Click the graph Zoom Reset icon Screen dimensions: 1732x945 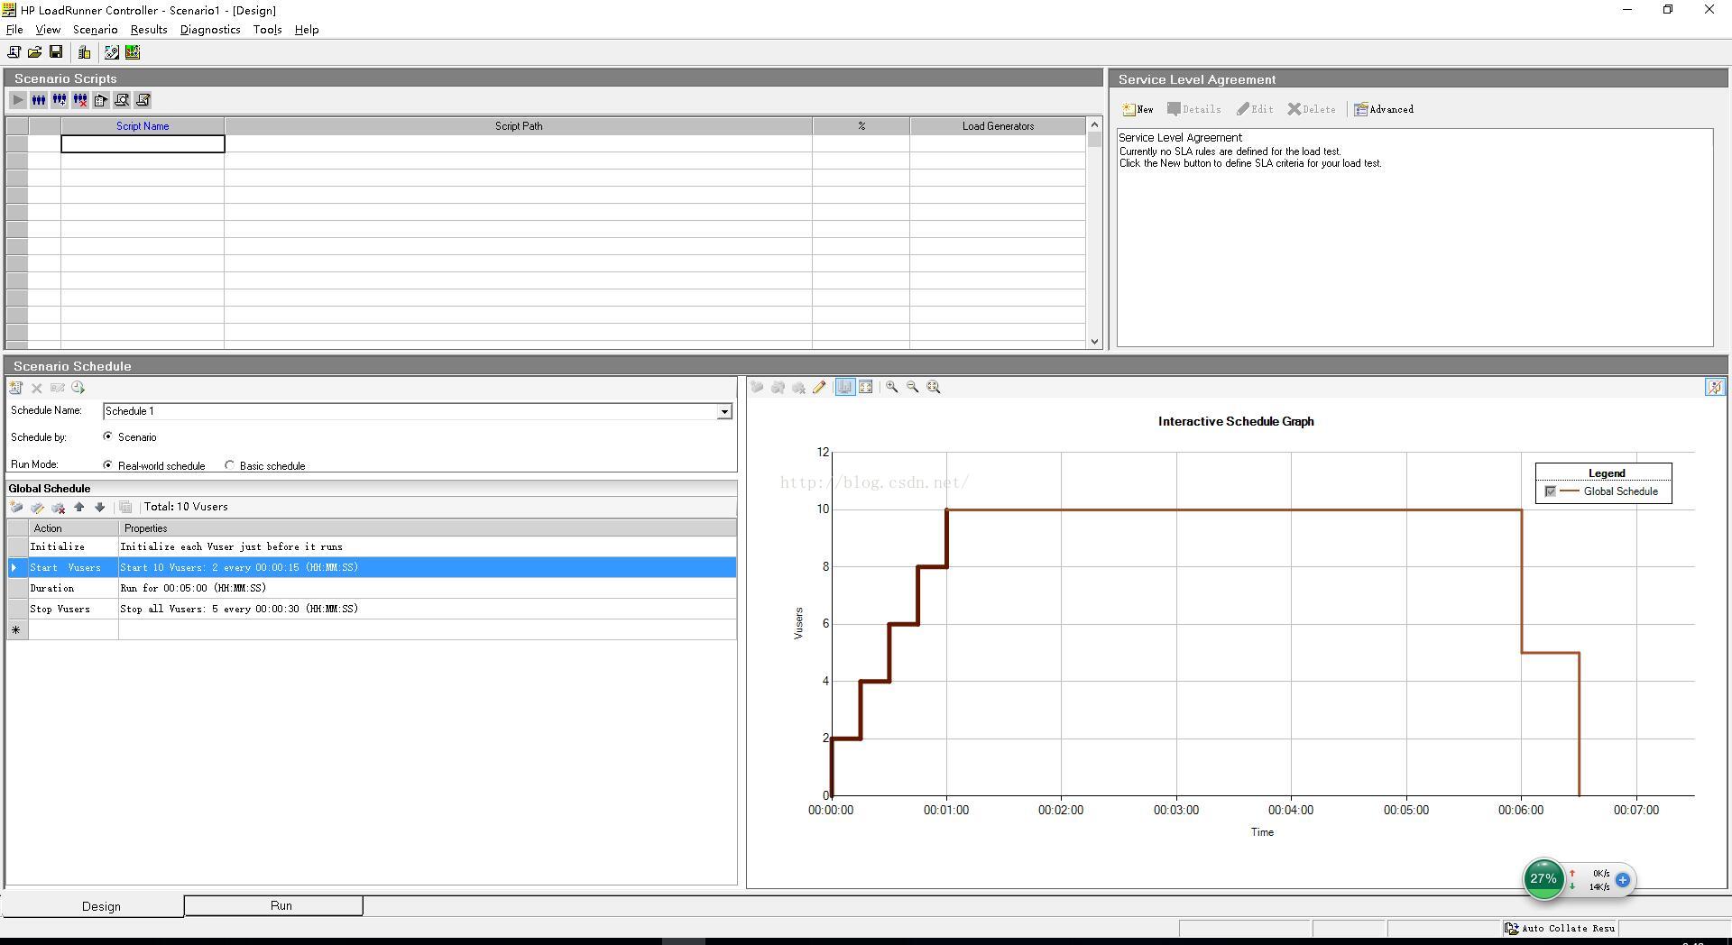[934, 387]
